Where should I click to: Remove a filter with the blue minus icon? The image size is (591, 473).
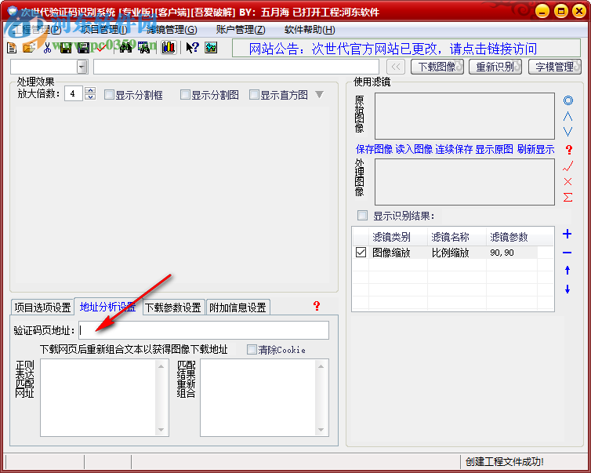567,253
